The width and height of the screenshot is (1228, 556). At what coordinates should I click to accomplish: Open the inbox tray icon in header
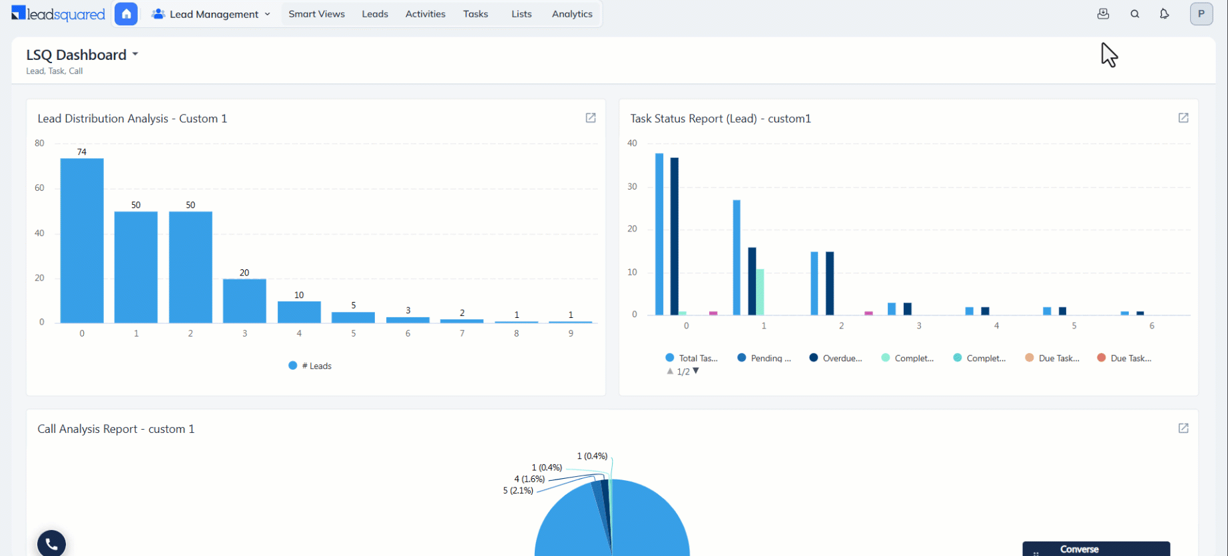point(1103,14)
